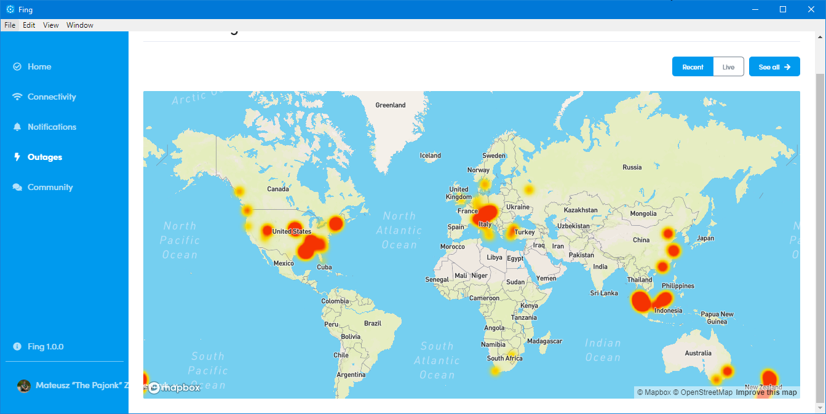The image size is (826, 414).
Task: Click the outage hotspot near South Africa
Action: 495,370
